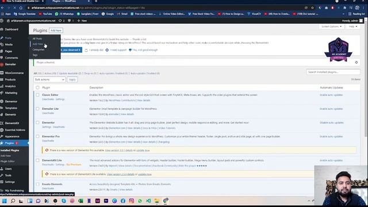This screenshot has height=207, width=368.
Task: Open Skype from the taskbar
Action: (x=64, y=201)
